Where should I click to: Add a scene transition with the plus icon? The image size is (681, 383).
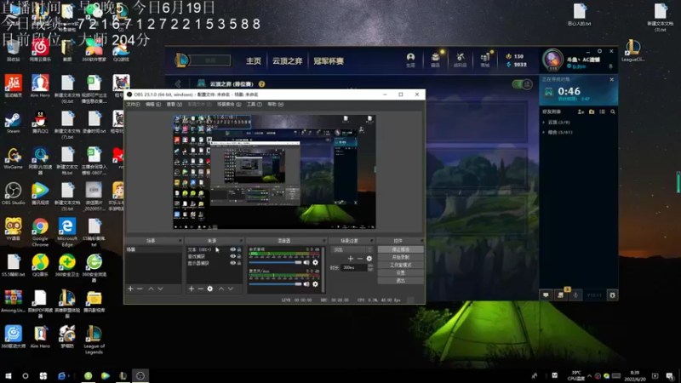point(351,259)
